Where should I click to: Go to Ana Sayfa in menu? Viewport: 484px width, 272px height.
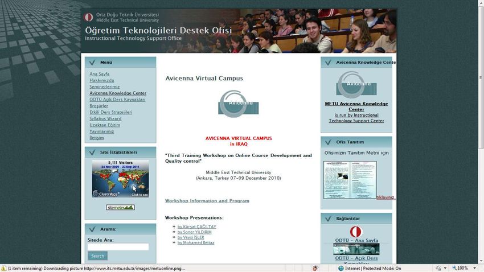pos(100,74)
